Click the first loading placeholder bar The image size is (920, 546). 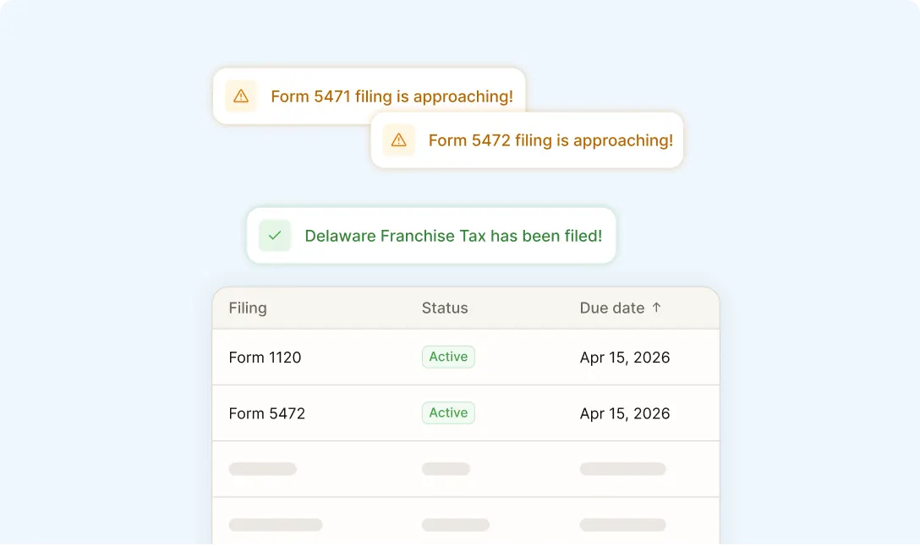tap(262, 468)
